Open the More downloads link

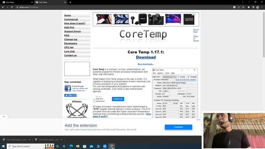click(x=146, y=64)
